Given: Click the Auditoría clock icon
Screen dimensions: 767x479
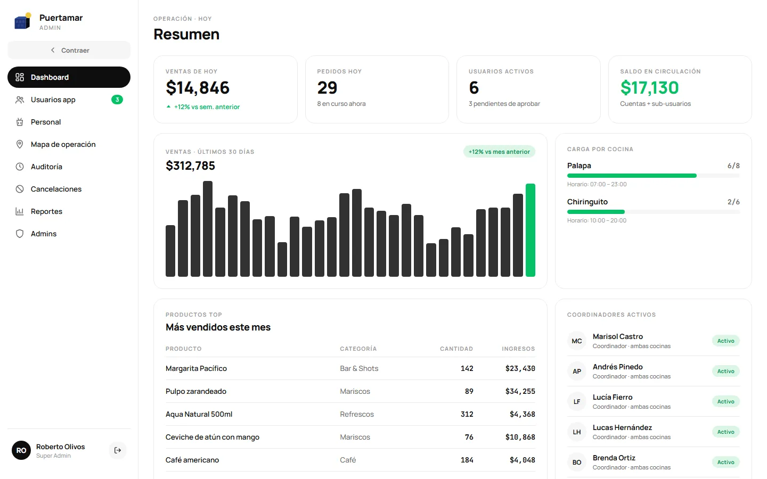Looking at the screenshot, I should 20,167.
